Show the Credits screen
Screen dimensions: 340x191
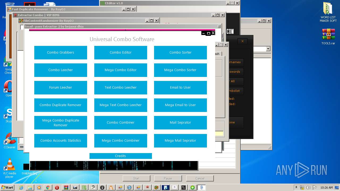[121, 156]
